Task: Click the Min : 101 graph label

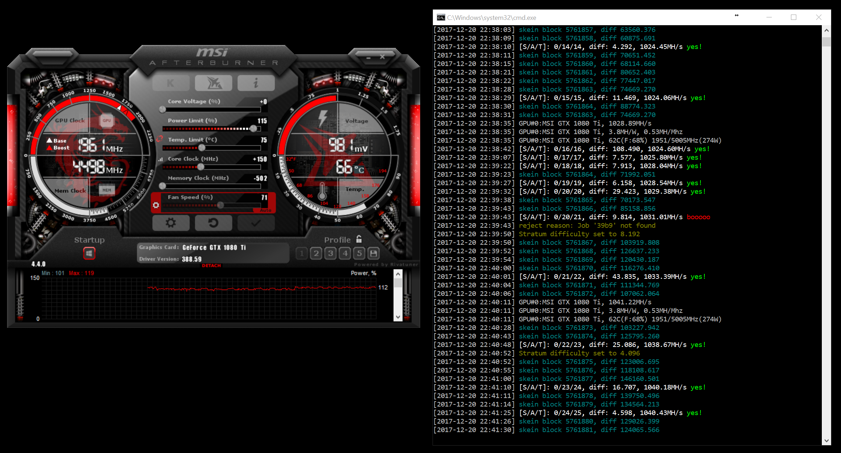Action: 53,273
